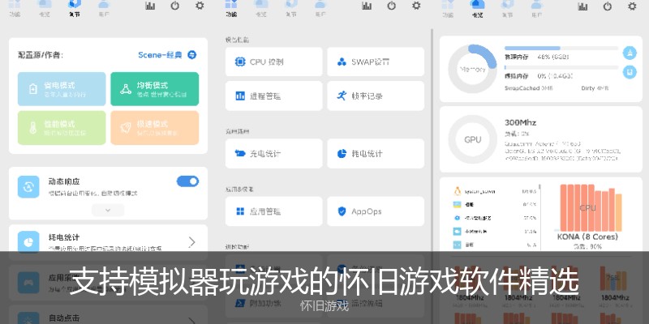The height and width of the screenshot is (324, 649).
Task: Click the CPU chip icon in CPU 控制
Action: pos(240,62)
